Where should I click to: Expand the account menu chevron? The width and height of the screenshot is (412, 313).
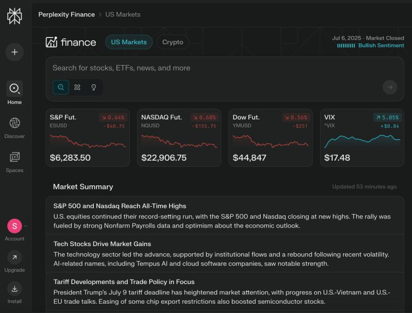pyautogui.click(x=26, y=225)
